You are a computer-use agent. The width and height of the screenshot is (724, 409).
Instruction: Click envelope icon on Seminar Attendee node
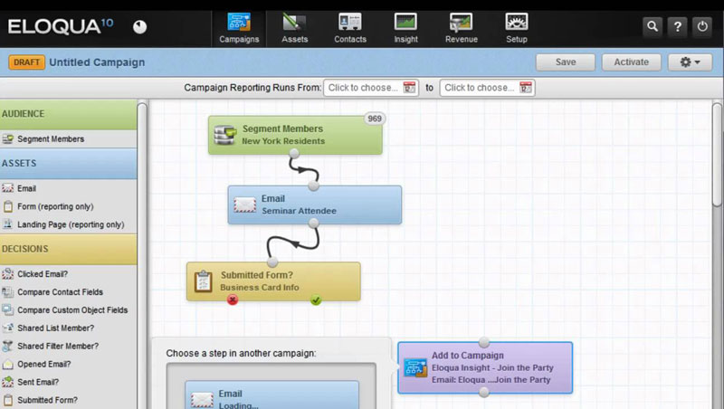click(x=244, y=205)
